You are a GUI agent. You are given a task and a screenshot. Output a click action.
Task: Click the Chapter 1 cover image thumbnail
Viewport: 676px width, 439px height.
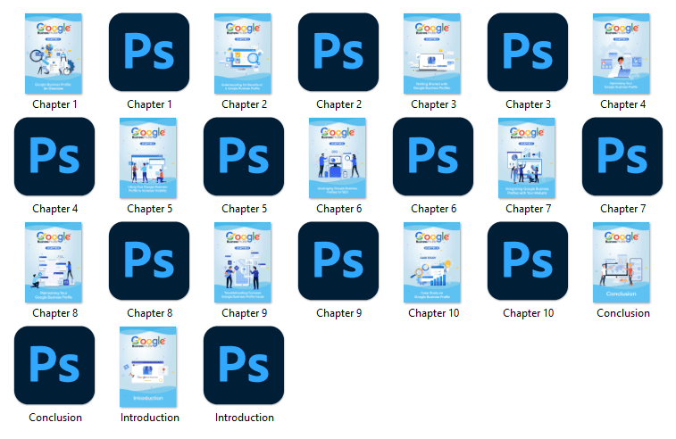54,54
